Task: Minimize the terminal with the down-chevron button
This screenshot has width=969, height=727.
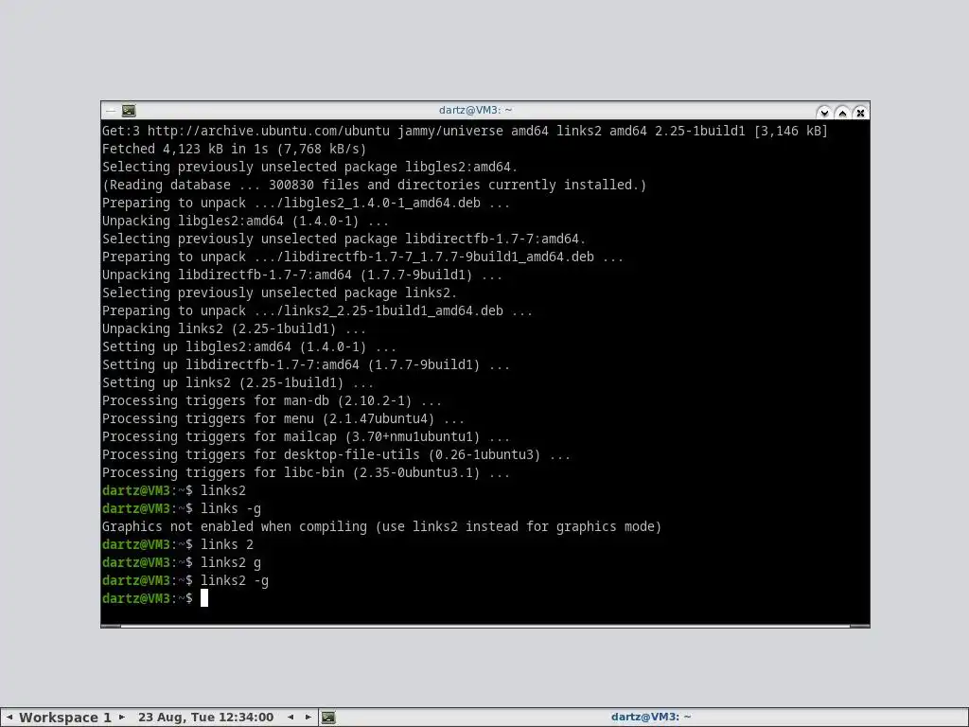Action: pos(824,112)
